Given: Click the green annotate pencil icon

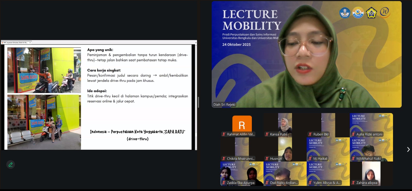Looking at the screenshot, I should coord(11,165).
